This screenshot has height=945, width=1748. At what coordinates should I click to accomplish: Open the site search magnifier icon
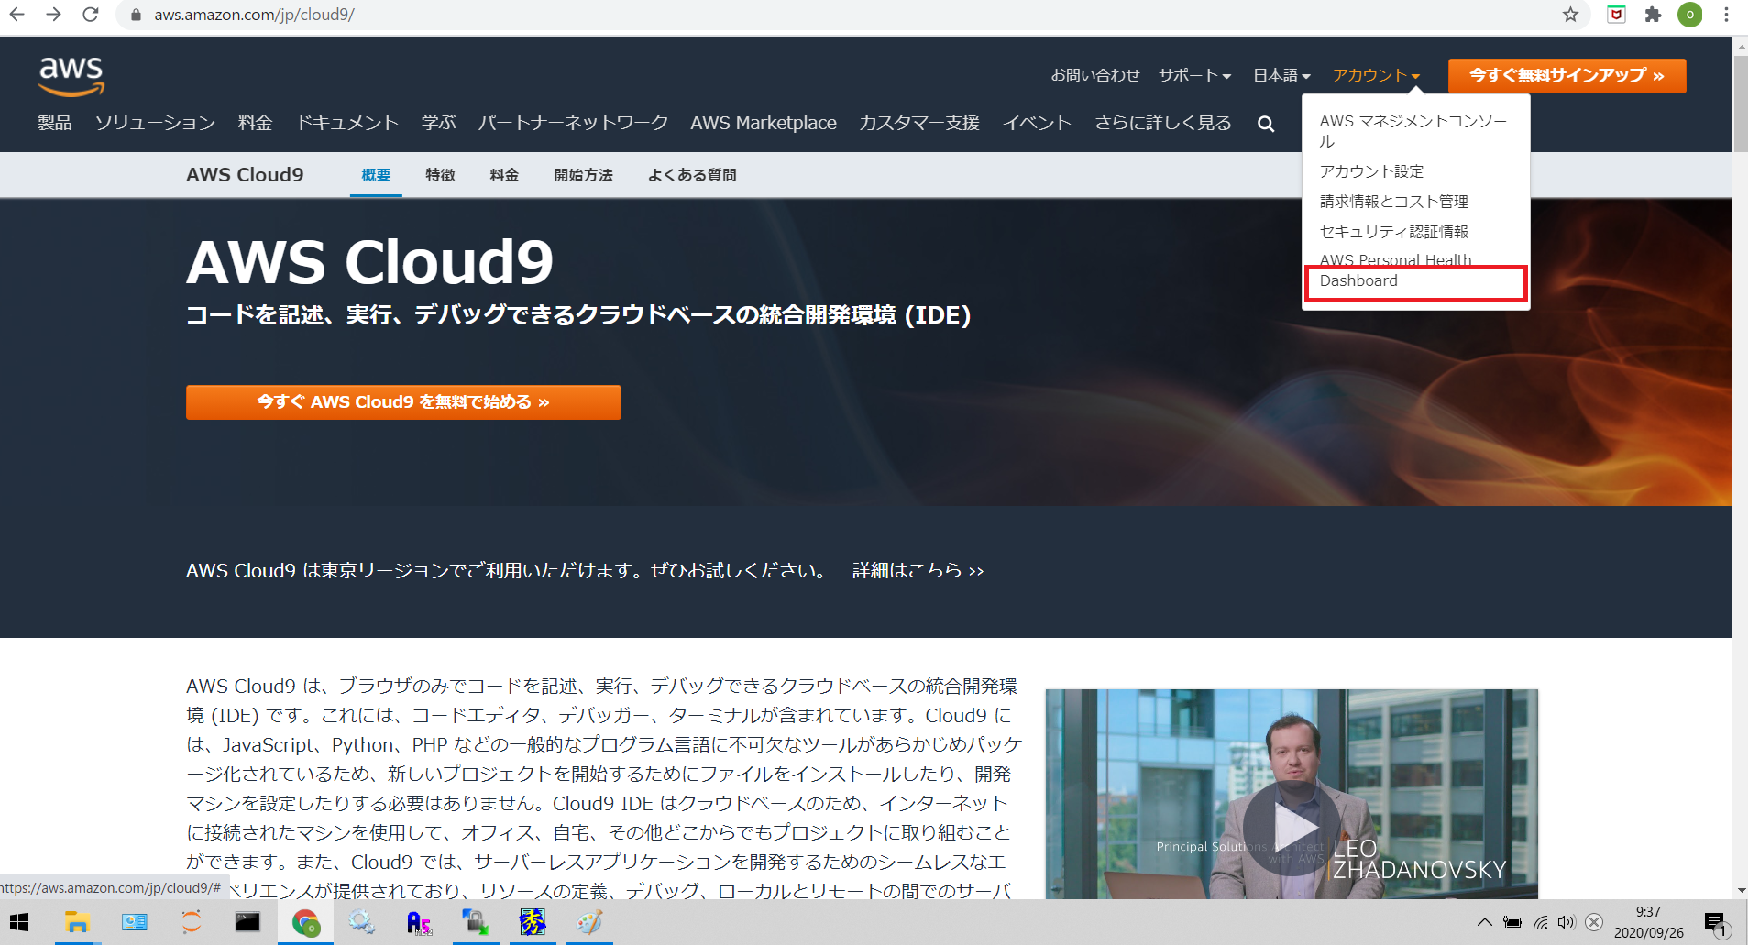click(1266, 124)
